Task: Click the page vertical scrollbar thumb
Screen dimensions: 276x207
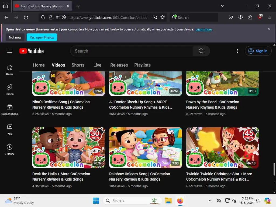Action: pyautogui.click(x=274, y=169)
